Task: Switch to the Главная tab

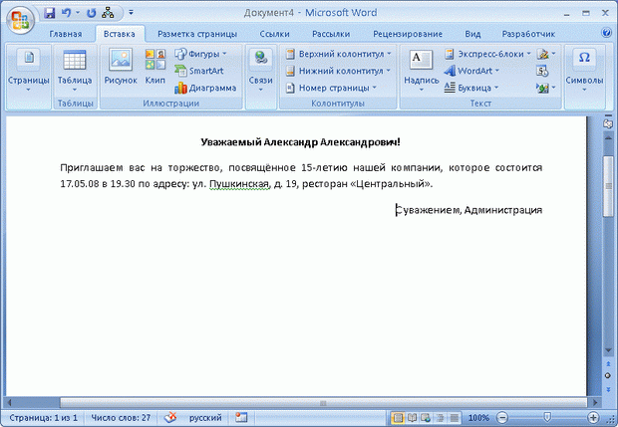Action: coord(66,34)
